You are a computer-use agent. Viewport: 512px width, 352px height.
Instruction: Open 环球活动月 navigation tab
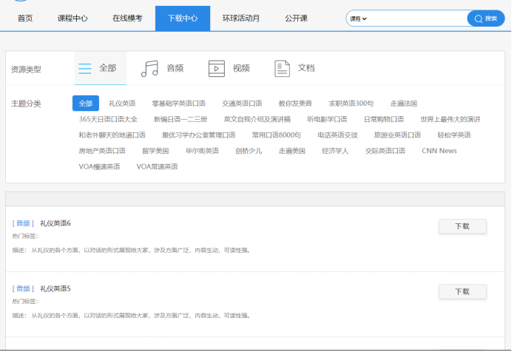tap(241, 18)
